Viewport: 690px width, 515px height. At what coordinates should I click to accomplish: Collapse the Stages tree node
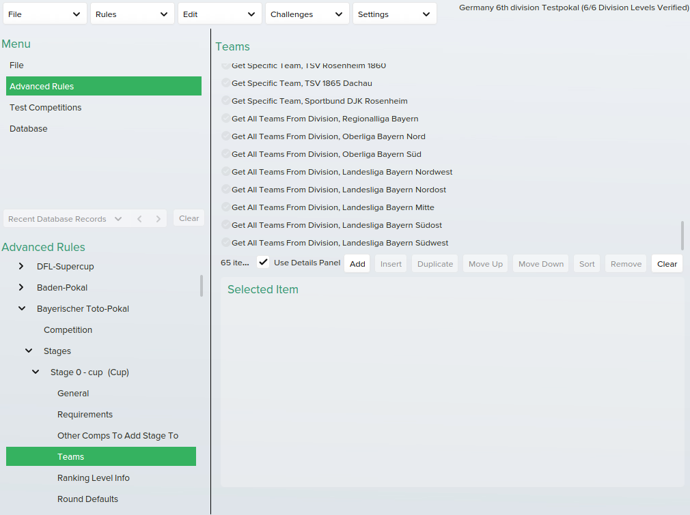pos(29,351)
